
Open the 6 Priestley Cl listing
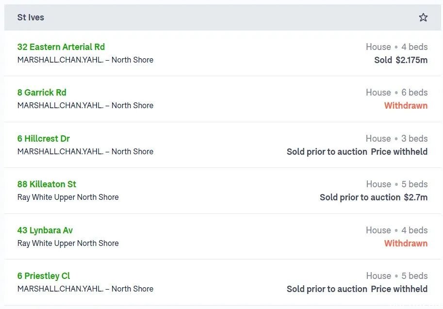pos(44,276)
